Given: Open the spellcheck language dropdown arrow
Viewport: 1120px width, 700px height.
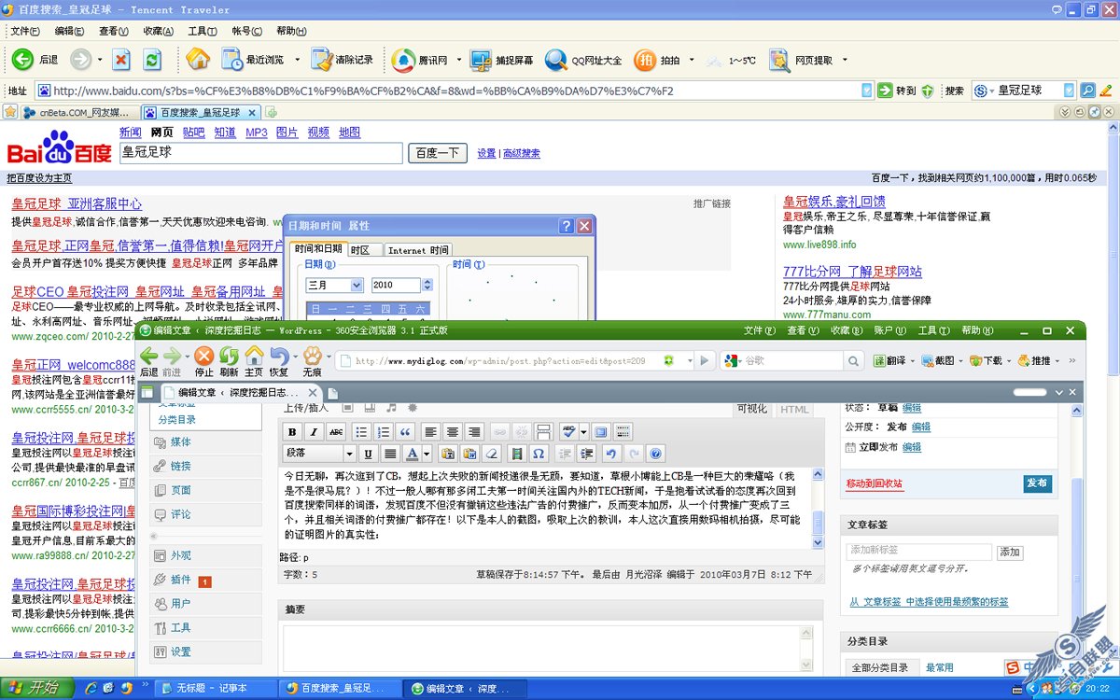Looking at the screenshot, I should coord(583,431).
